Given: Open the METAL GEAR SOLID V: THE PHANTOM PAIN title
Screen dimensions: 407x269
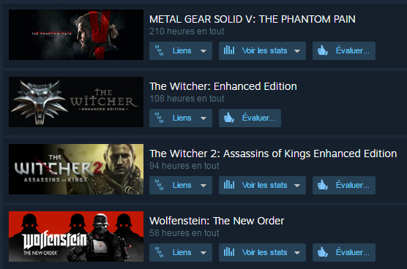Looking at the screenshot, I should (x=253, y=19).
